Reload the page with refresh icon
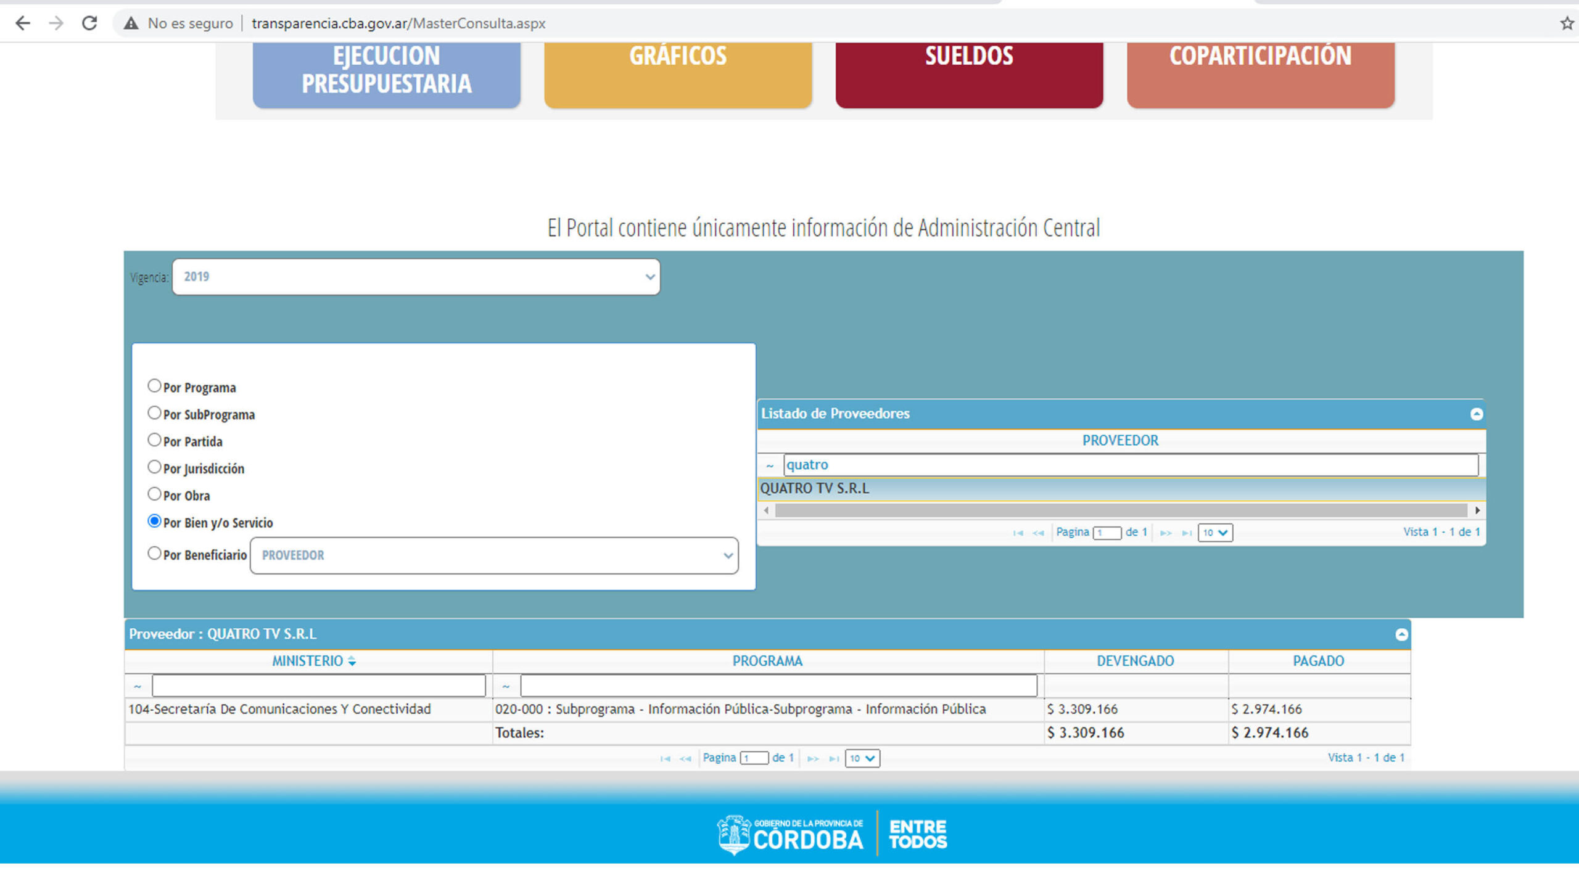 pyautogui.click(x=89, y=23)
